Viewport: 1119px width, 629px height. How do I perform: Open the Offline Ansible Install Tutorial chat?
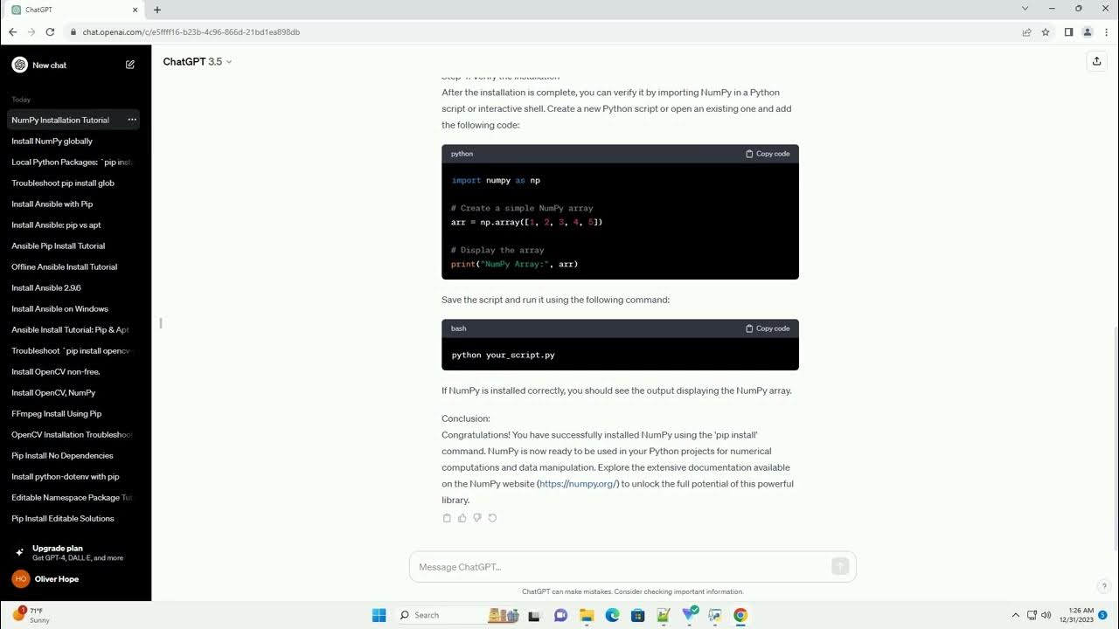(73, 266)
